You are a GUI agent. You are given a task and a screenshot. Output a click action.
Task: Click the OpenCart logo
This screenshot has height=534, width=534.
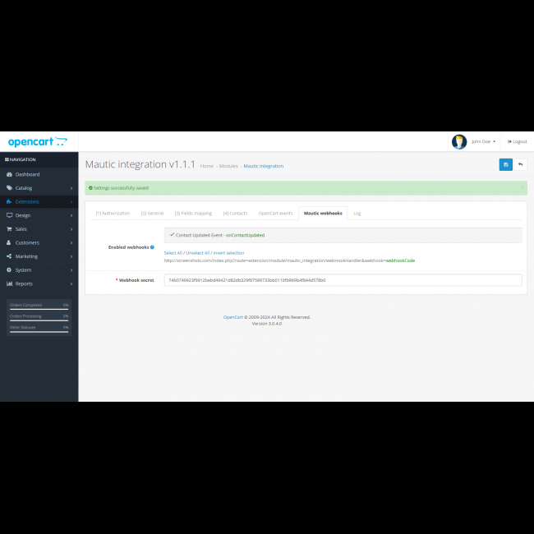click(38, 142)
